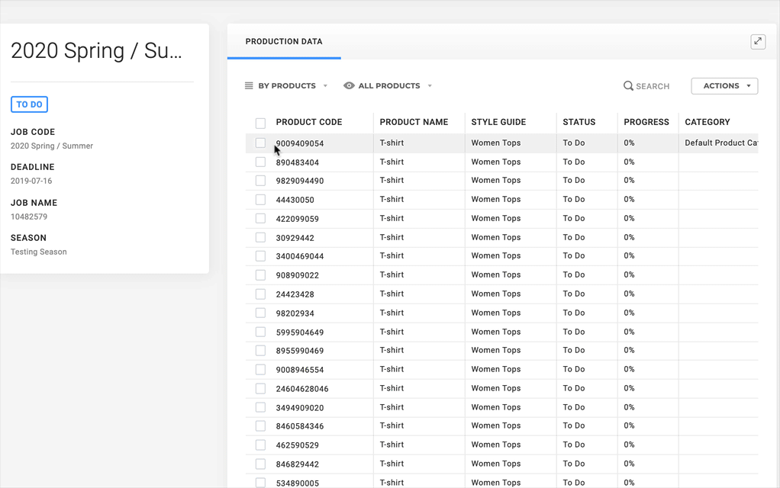Tick the checkbox for product 9008946554
780x488 pixels.
tap(260, 369)
